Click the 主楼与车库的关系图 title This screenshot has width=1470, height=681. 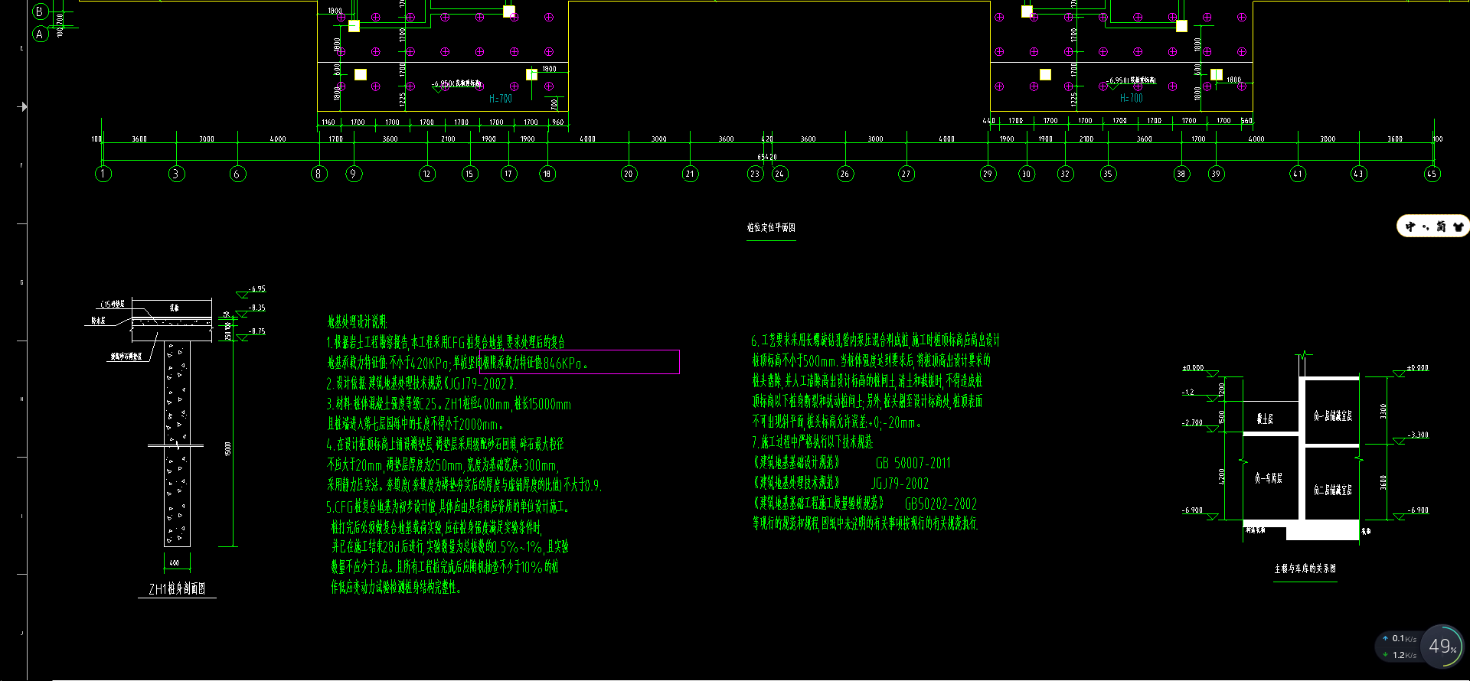click(x=1305, y=569)
